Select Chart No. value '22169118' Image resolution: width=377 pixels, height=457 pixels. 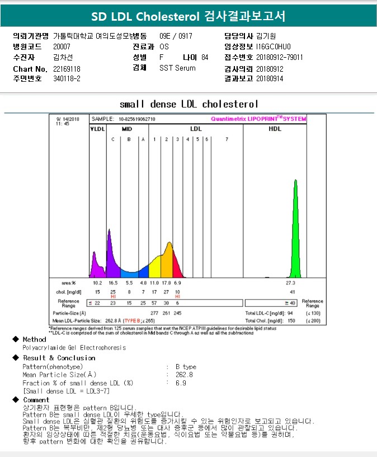pos(67,69)
